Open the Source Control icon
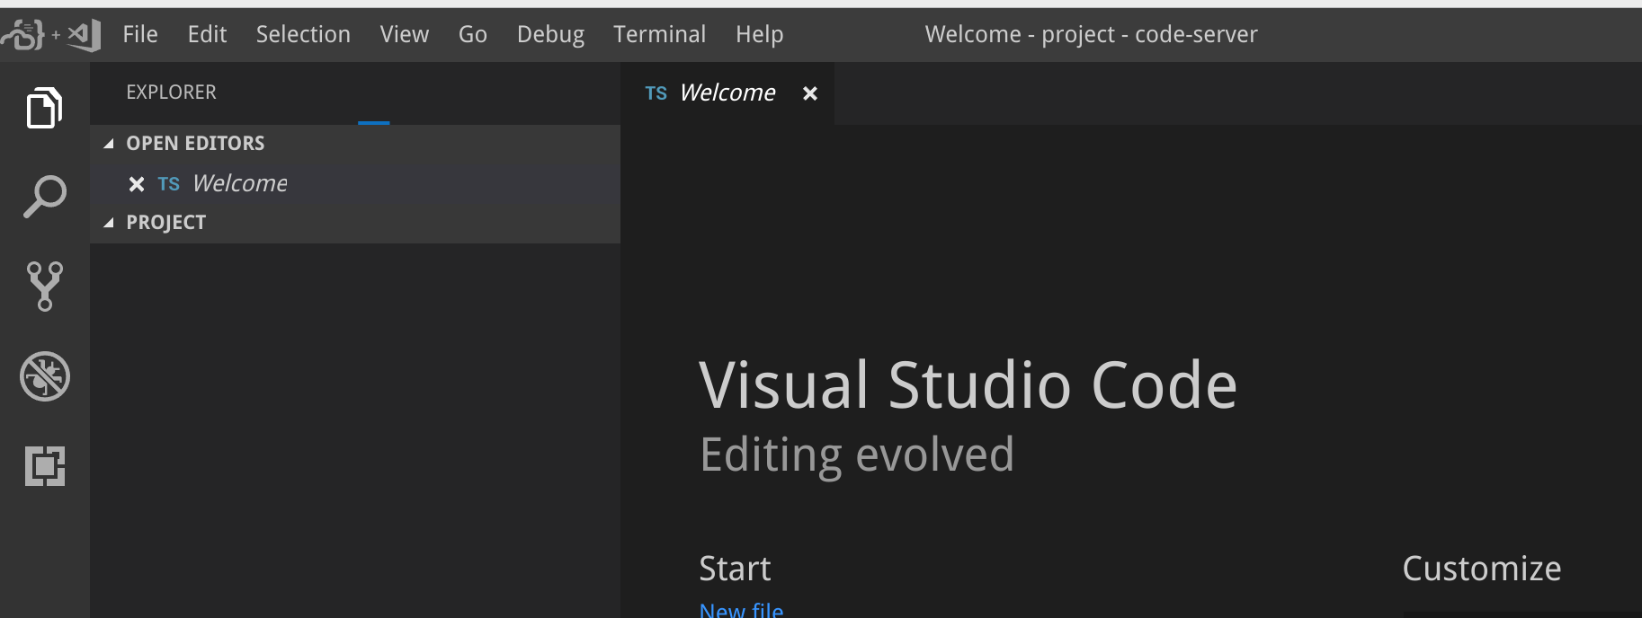The height and width of the screenshot is (618, 1642). 44,287
